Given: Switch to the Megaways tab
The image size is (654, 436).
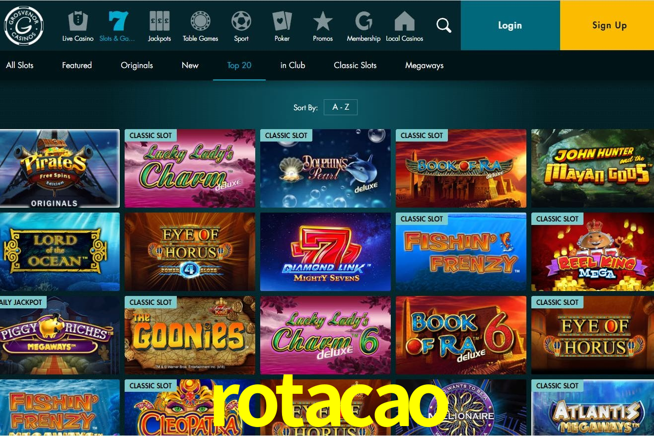Looking at the screenshot, I should coord(424,65).
